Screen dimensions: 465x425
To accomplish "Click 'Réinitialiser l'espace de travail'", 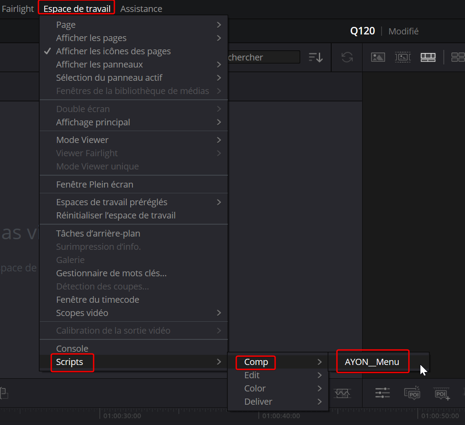I will tap(116, 215).
